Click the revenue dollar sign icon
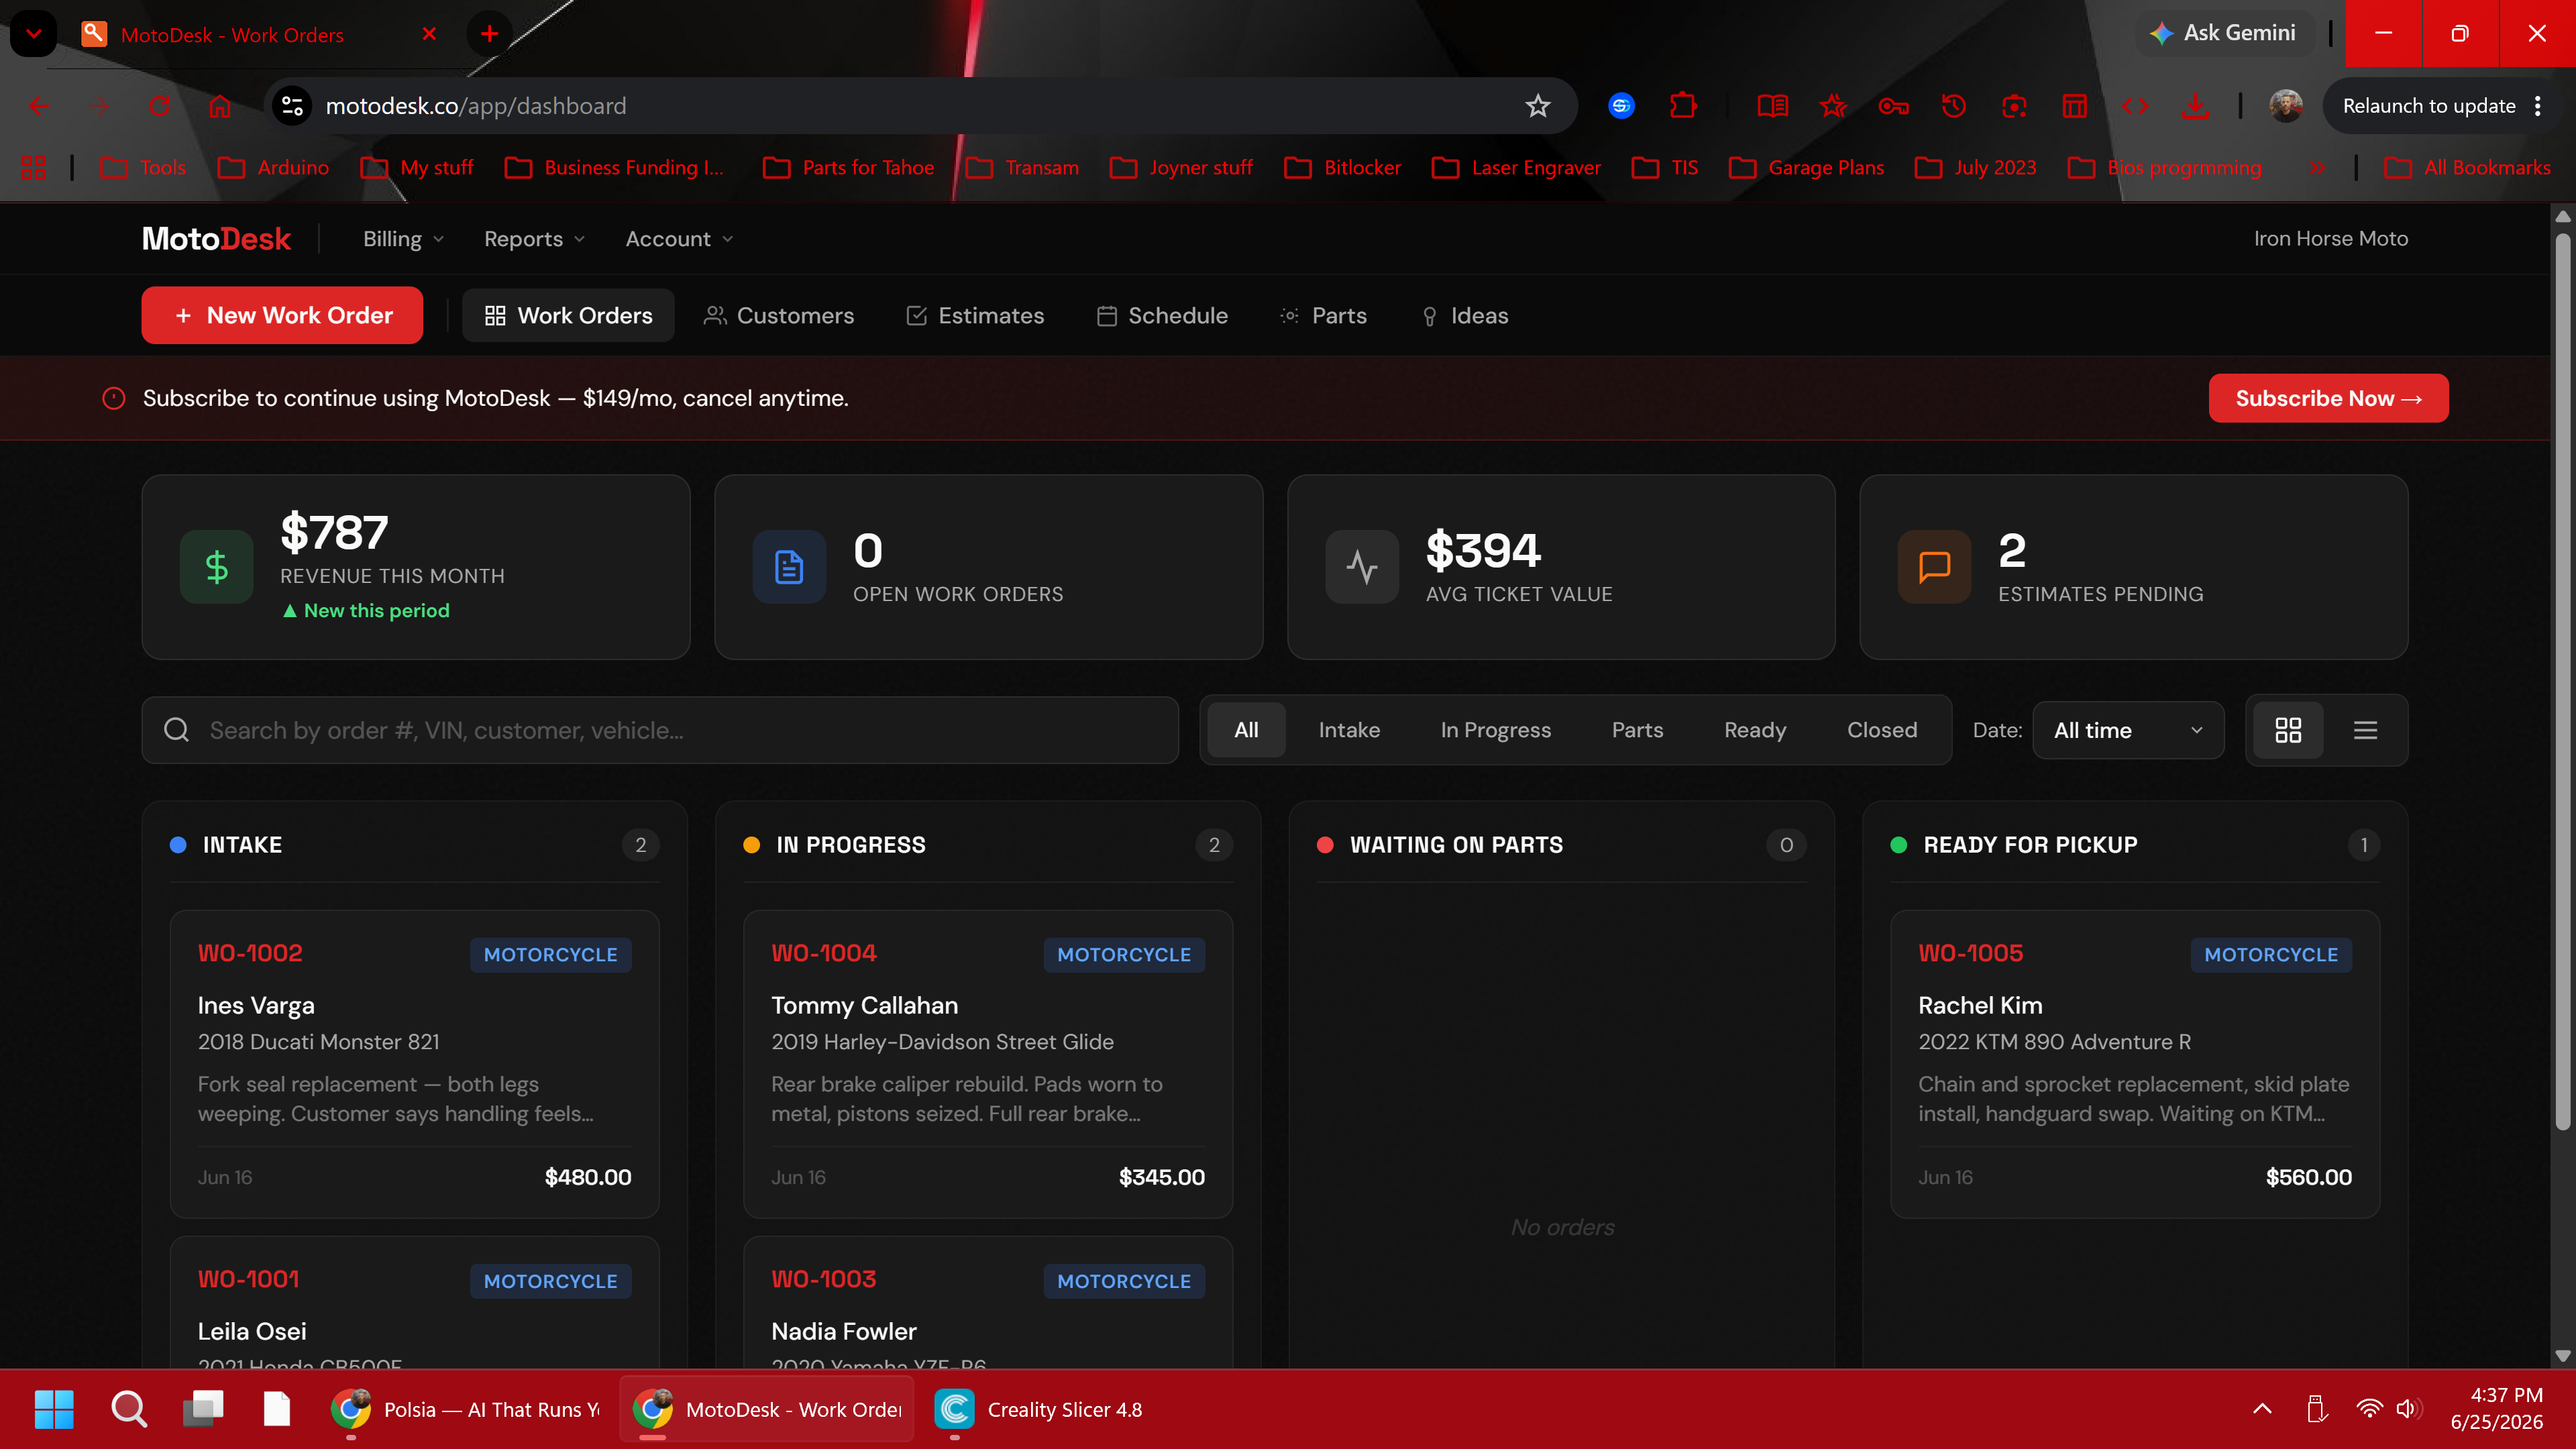Screen dimensions: 2576x1449 [216, 567]
